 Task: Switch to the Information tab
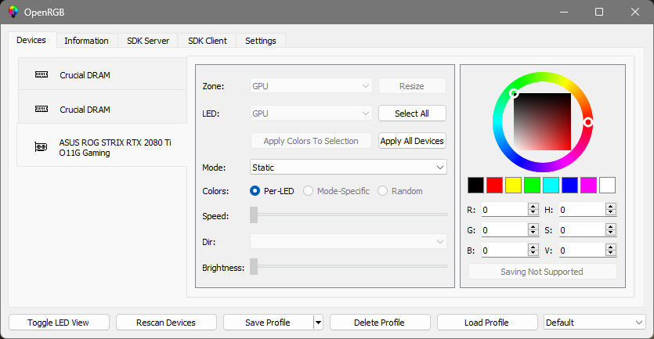tap(86, 41)
